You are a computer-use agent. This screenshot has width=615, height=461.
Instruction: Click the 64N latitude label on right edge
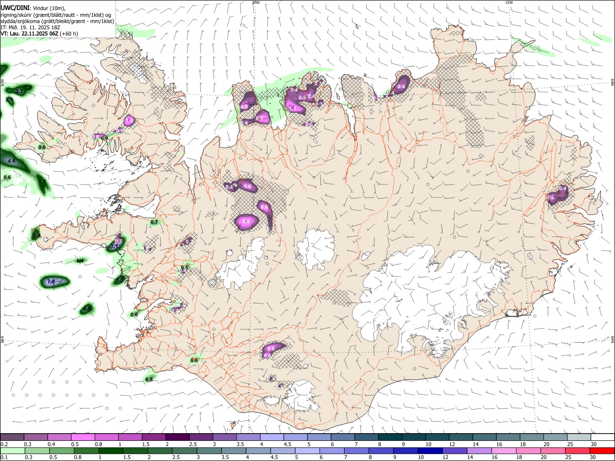click(613, 339)
